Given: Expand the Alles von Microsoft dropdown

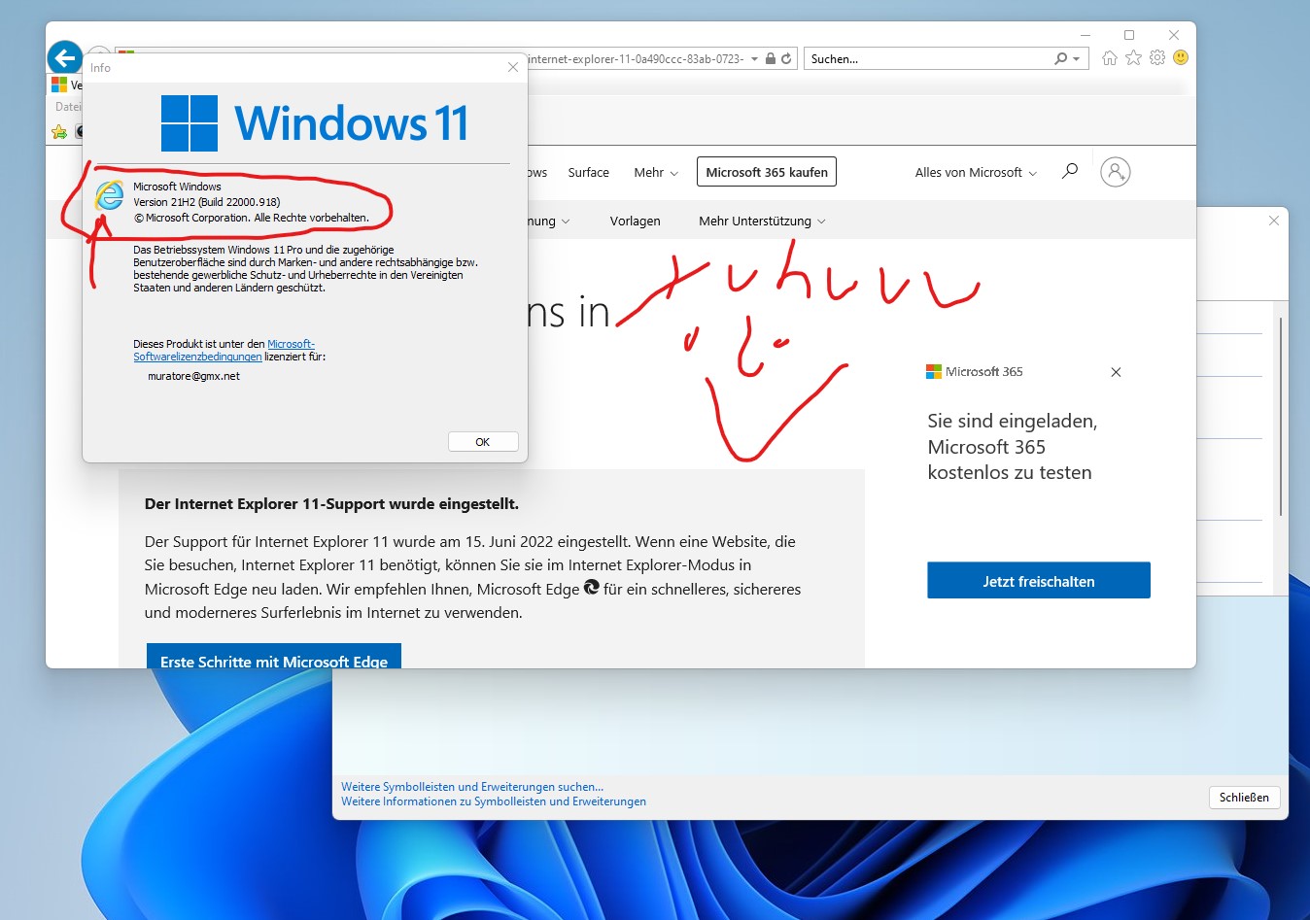Looking at the screenshot, I should point(976,173).
